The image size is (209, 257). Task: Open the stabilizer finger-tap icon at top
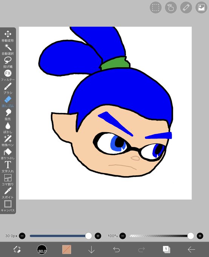point(171,8)
